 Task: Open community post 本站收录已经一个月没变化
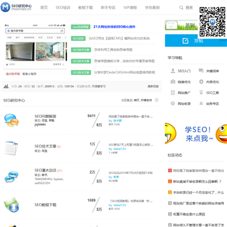click(x=199, y=192)
